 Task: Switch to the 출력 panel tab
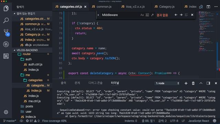click(63, 83)
